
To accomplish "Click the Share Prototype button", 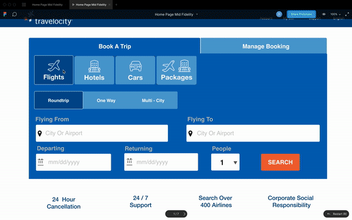I will tap(302, 14).
